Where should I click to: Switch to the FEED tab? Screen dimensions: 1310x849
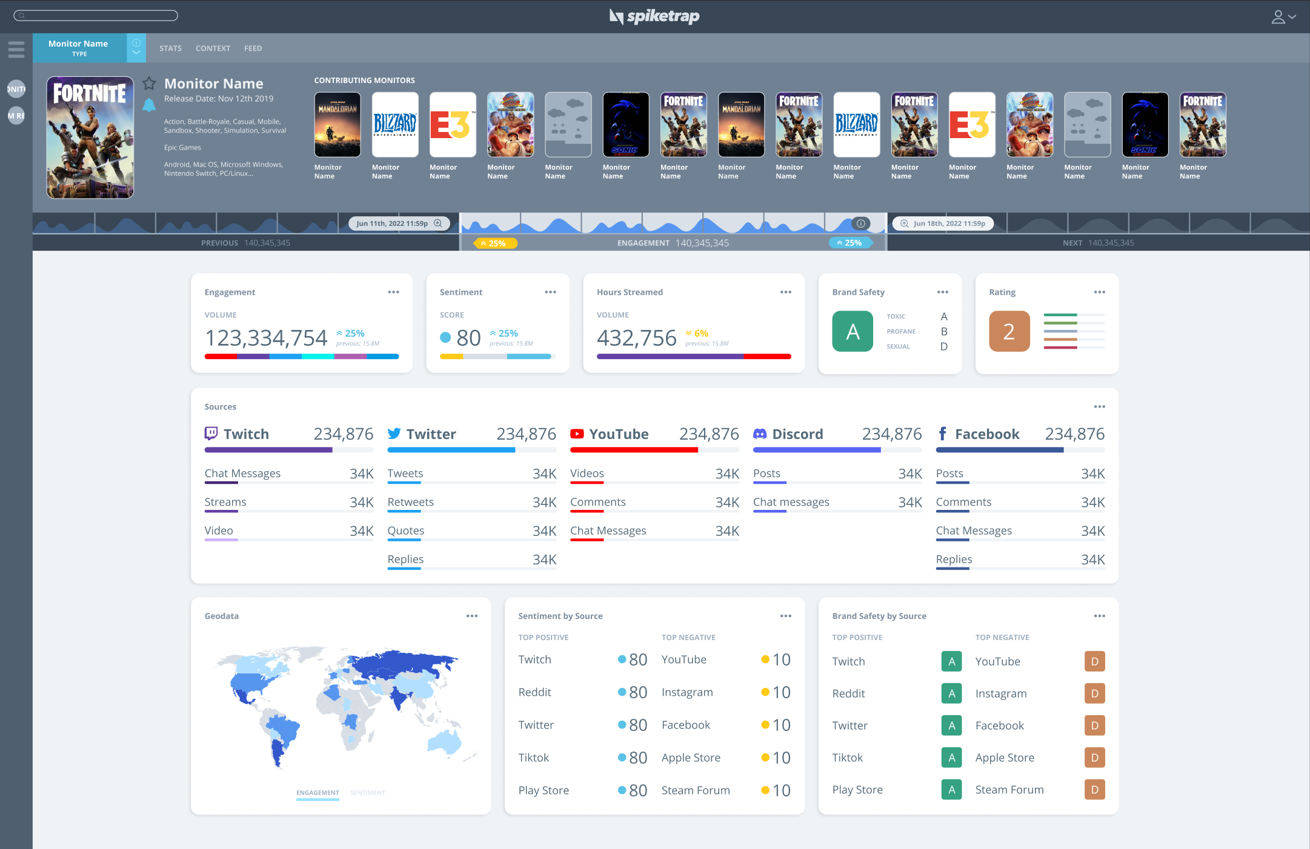tap(253, 48)
